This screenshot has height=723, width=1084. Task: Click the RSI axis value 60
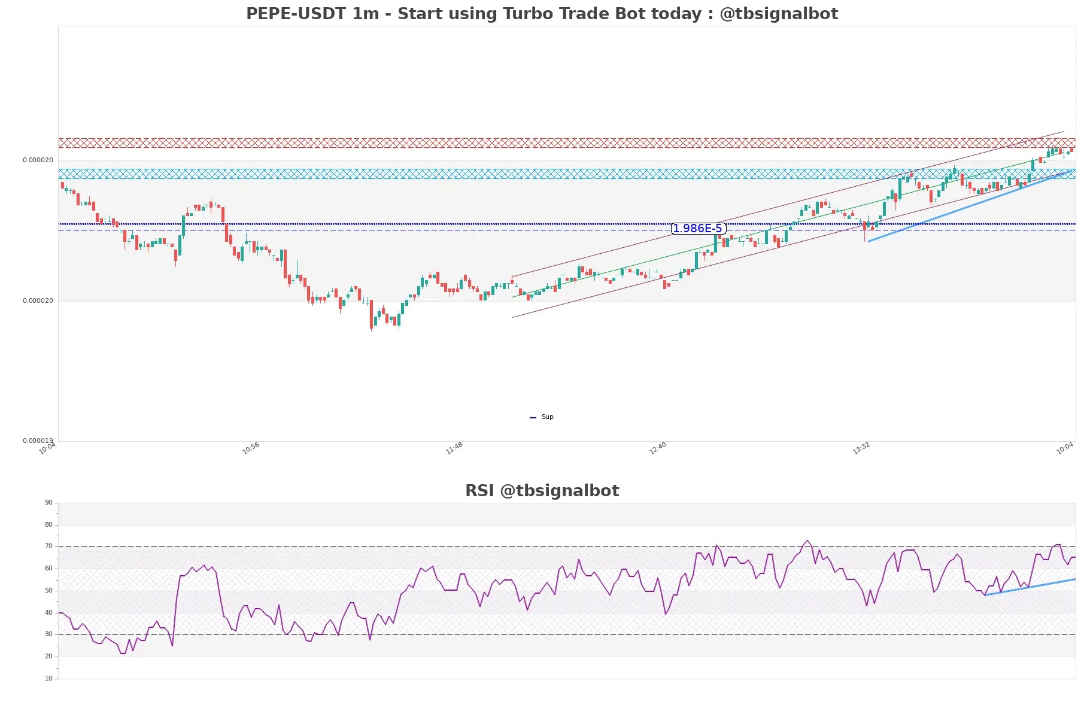pyautogui.click(x=48, y=568)
